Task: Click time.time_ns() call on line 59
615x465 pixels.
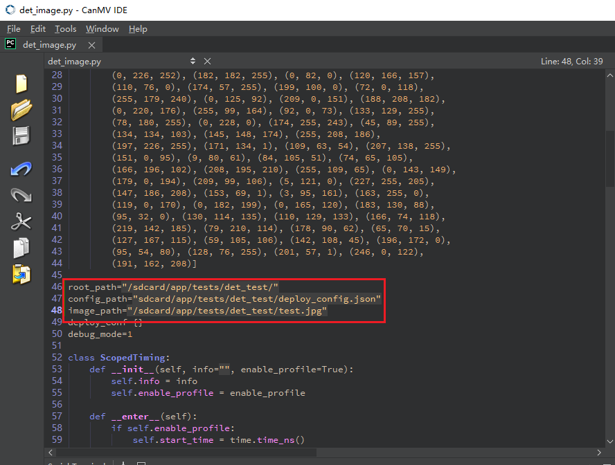Action: click(x=267, y=440)
